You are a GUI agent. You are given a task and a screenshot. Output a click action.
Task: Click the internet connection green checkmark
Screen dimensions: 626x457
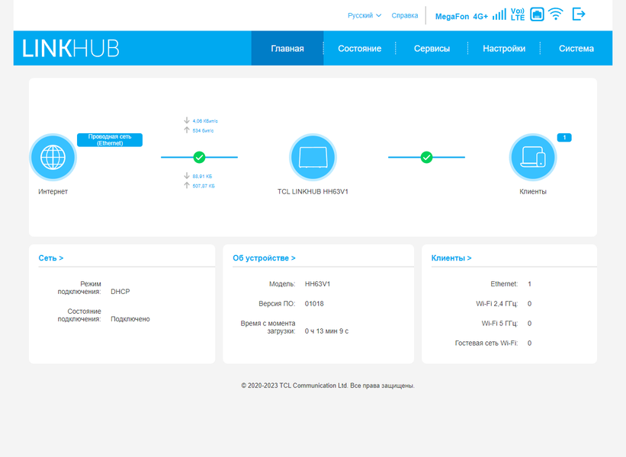pos(199,157)
